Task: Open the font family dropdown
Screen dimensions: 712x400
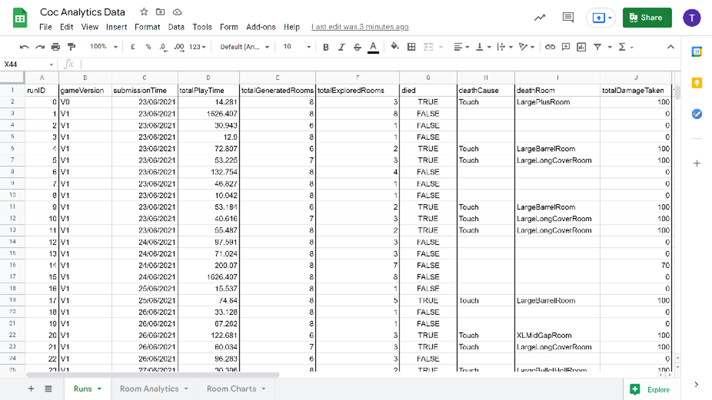Action: tap(245, 47)
